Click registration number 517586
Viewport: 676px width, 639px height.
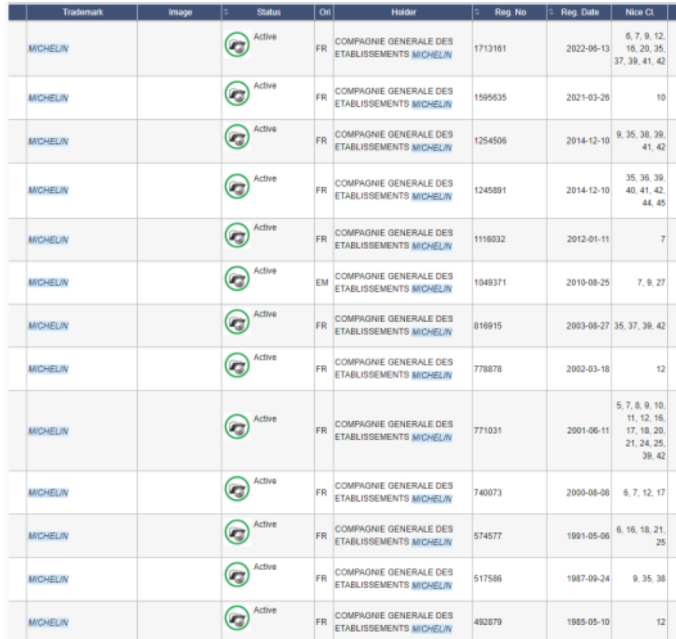(x=488, y=578)
